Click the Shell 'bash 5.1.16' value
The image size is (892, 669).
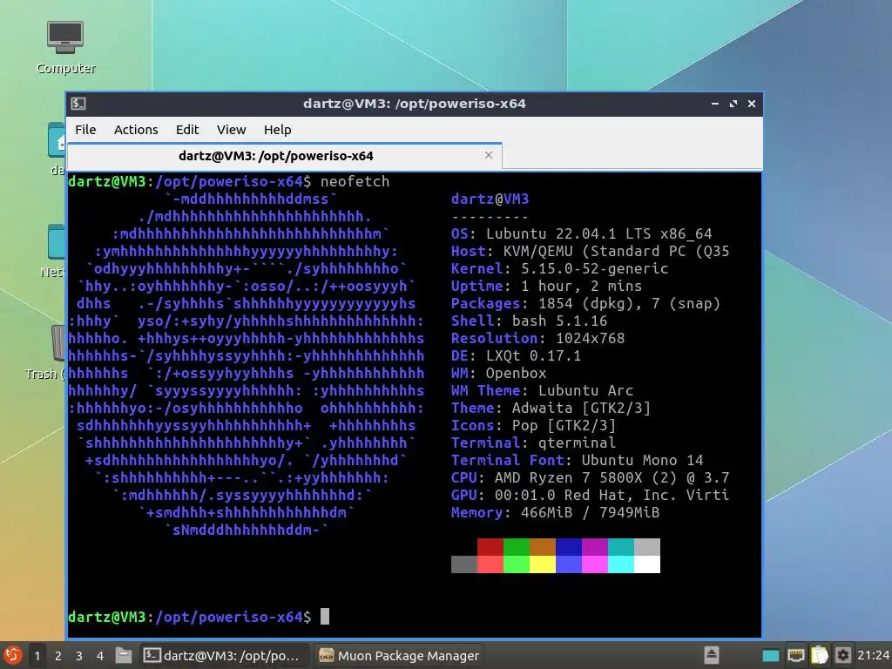tap(560, 321)
